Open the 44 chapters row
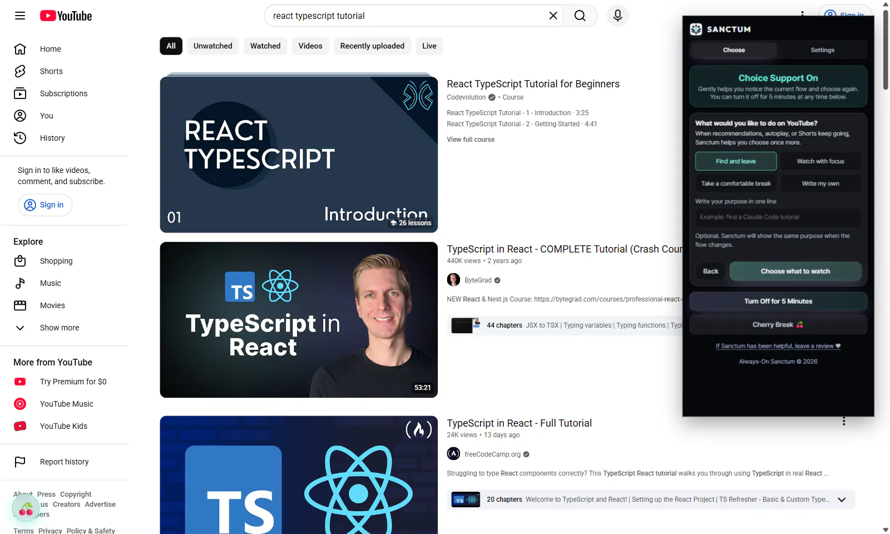The height and width of the screenshot is (534, 890). point(565,325)
